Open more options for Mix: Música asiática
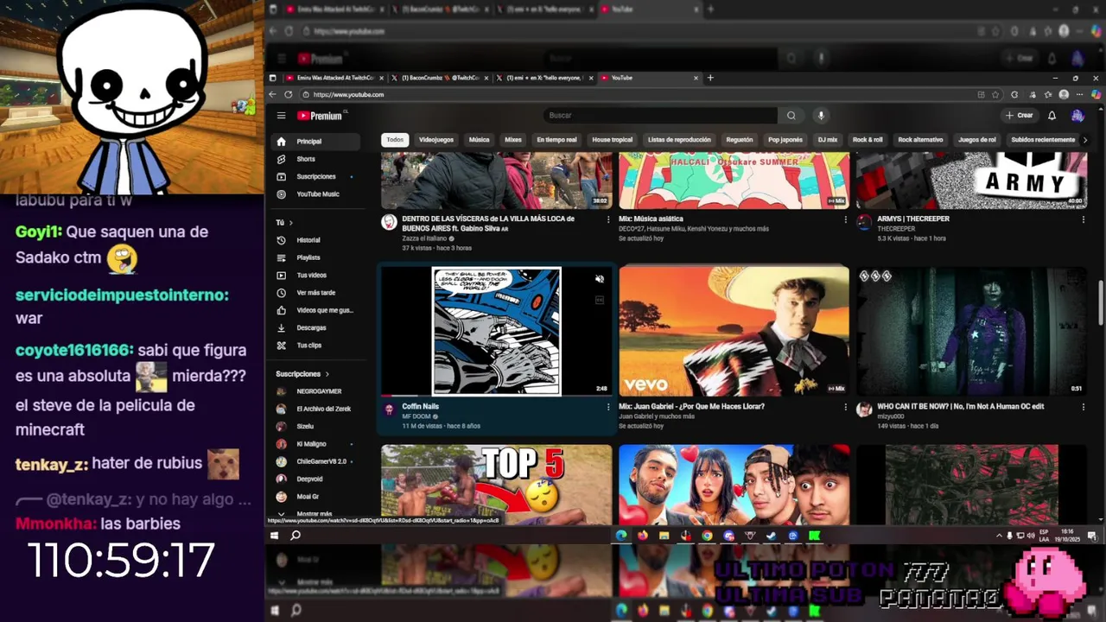 [x=845, y=219]
